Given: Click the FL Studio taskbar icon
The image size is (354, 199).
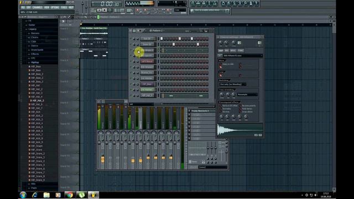Looking at the screenshot, I should pyautogui.click(x=93, y=195).
